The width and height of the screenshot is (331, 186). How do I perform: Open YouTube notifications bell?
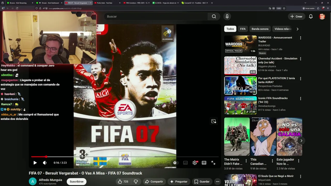pos(311,17)
